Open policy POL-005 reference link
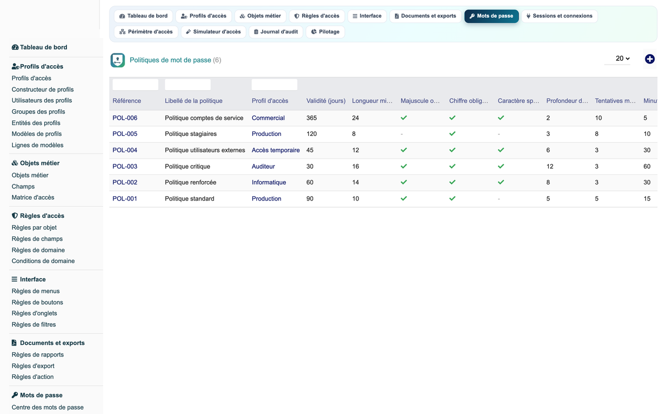The height and width of the screenshot is (414, 670). point(125,134)
